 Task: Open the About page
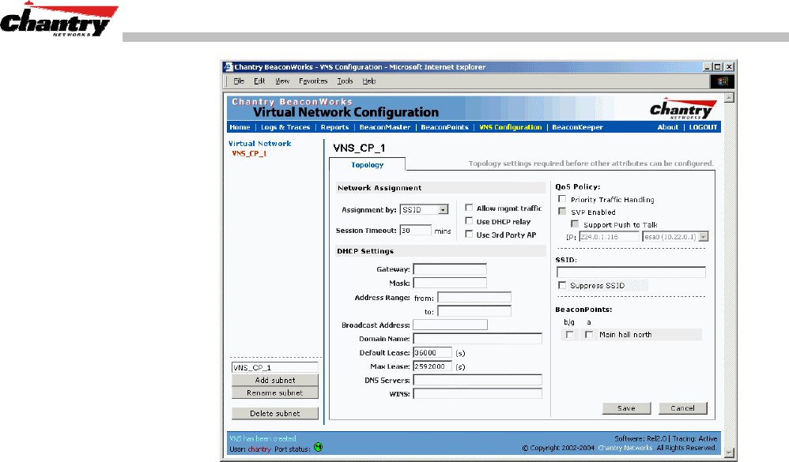coord(668,127)
